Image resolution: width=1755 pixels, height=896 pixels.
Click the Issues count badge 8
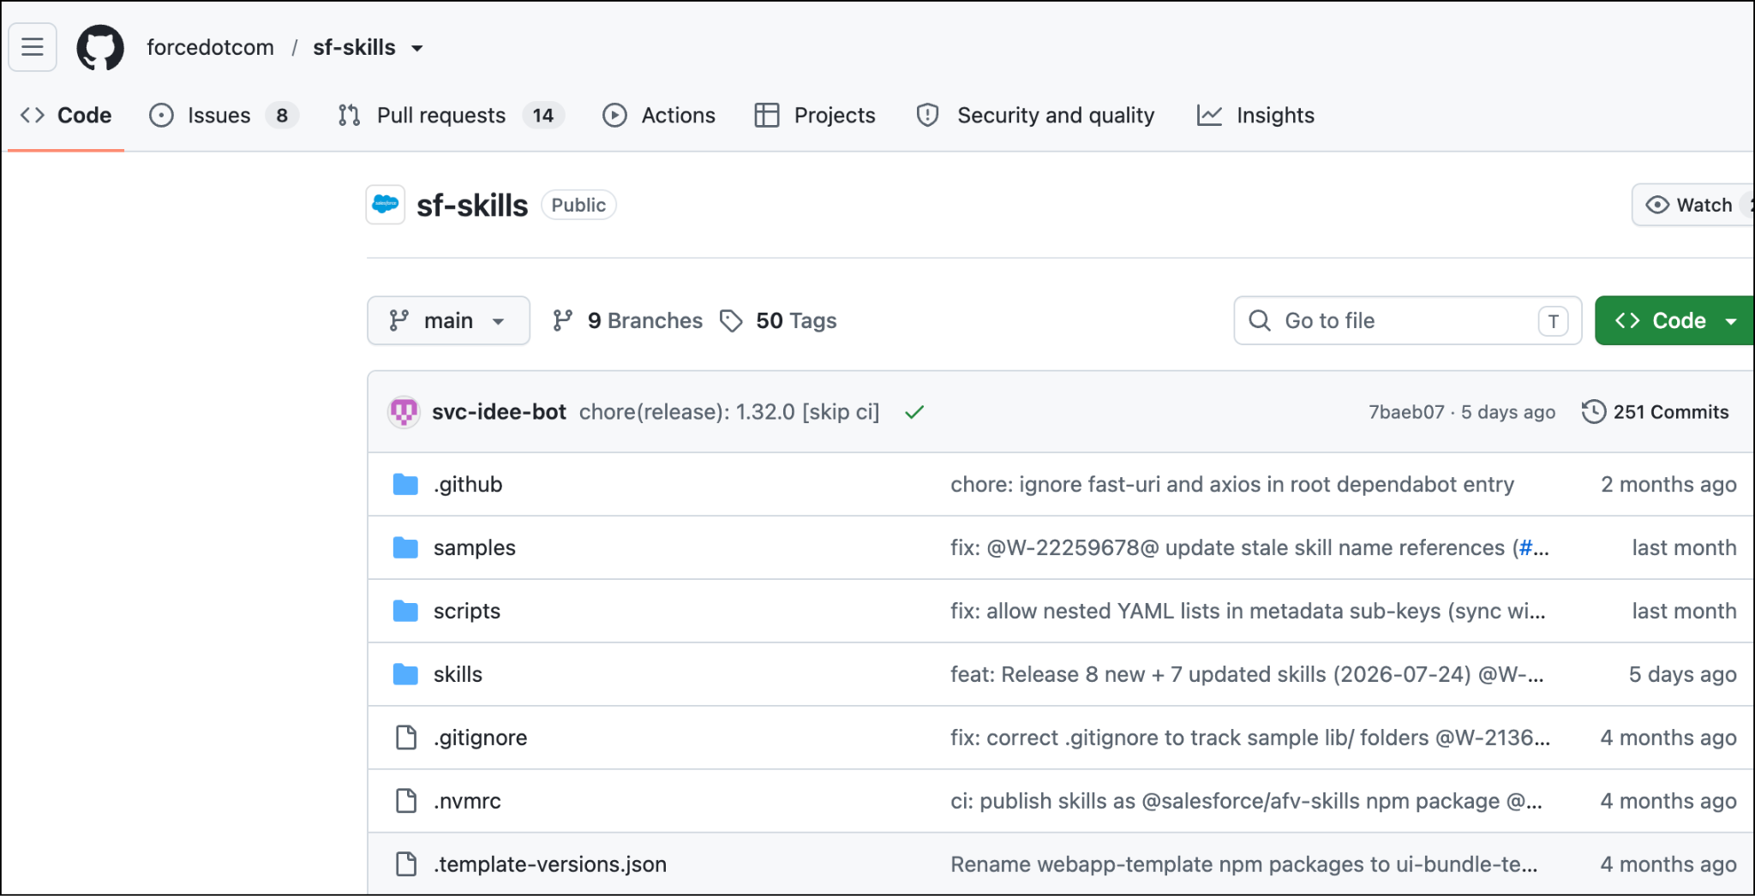coord(282,115)
